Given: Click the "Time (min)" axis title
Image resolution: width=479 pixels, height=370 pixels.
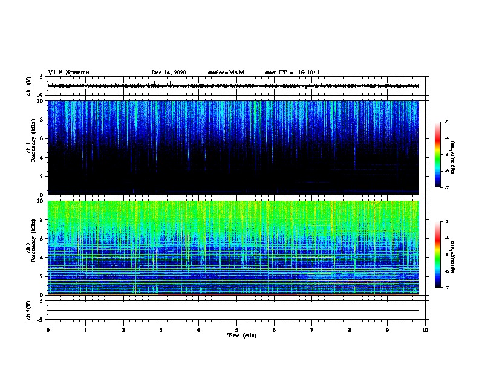Looking at the screenshot, I should click(242, 336).
